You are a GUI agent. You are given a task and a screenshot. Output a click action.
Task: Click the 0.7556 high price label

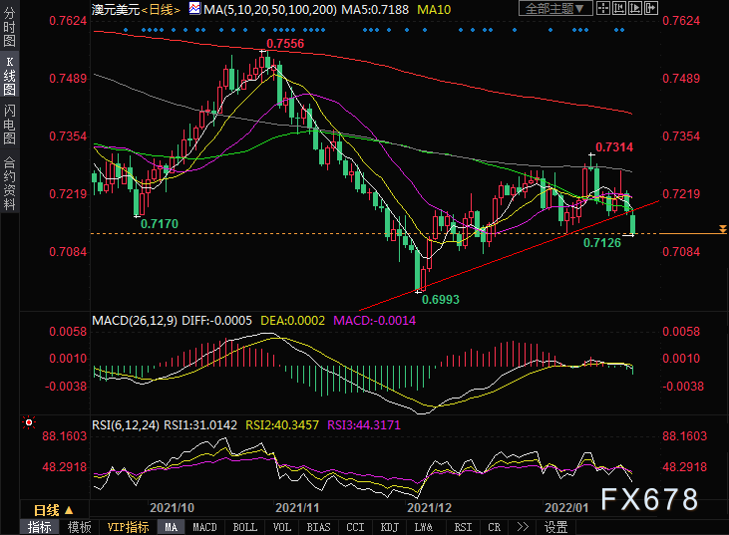tap(285, 44)
